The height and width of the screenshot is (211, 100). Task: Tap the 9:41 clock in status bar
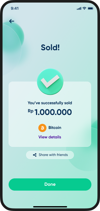(15, 8)
